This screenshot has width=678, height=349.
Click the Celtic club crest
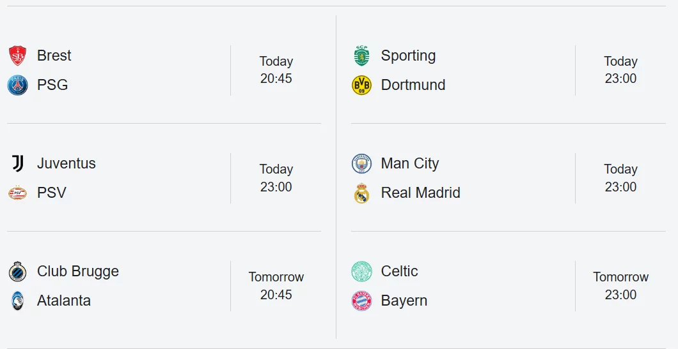tap(361, 271)
